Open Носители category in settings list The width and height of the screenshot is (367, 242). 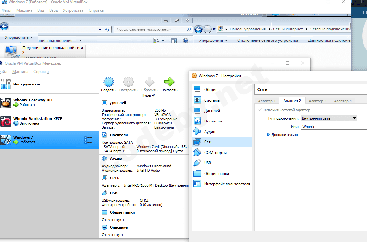213,121
